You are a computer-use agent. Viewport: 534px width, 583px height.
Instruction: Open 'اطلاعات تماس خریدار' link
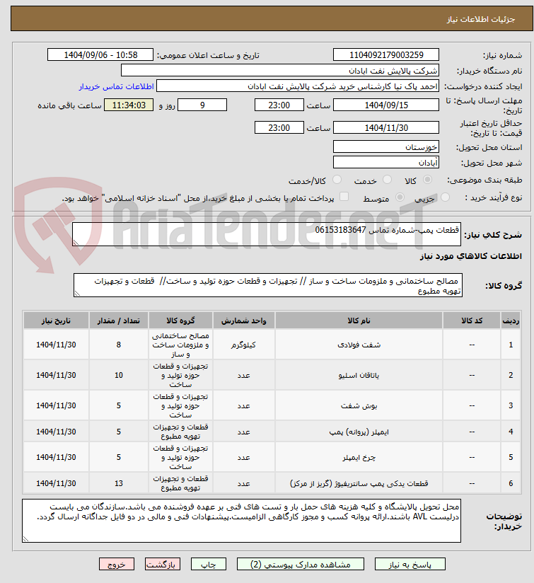(116, 86)
